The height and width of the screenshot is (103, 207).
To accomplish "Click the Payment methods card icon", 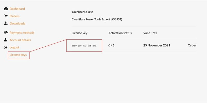I will (6, 33).
